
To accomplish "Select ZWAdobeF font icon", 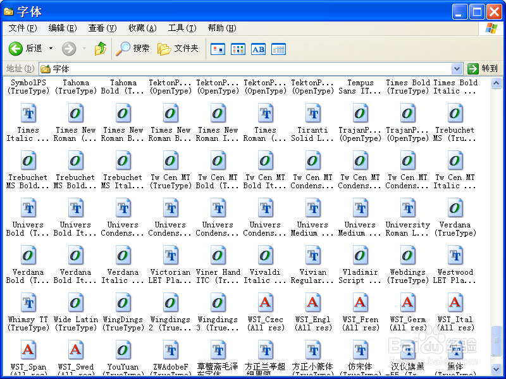I will (171, 350).
